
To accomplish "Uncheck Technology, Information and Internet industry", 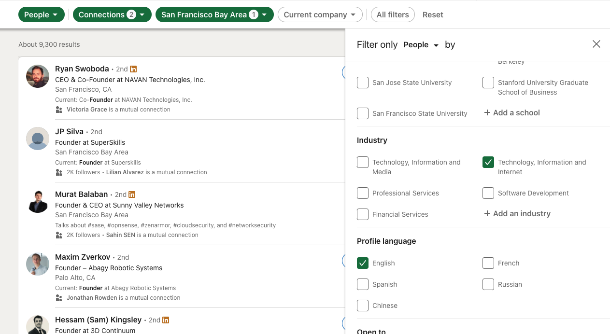I will point(488,162).
